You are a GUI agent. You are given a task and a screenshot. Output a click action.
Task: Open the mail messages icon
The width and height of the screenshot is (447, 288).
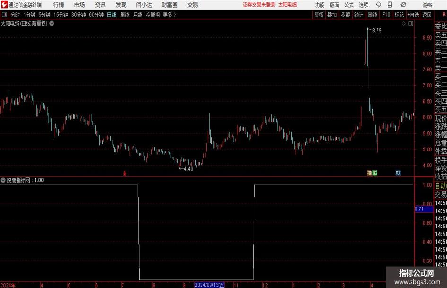click(x=403, y=5)
